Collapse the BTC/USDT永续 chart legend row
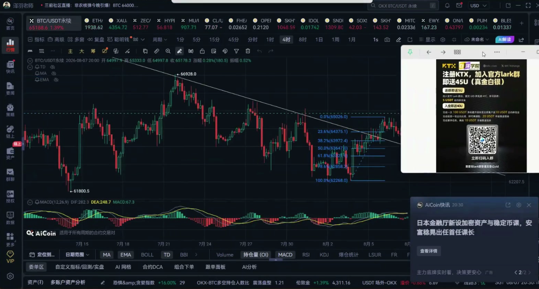The width and height of the screenshot is (539, 289). click(x=30, y=60)
